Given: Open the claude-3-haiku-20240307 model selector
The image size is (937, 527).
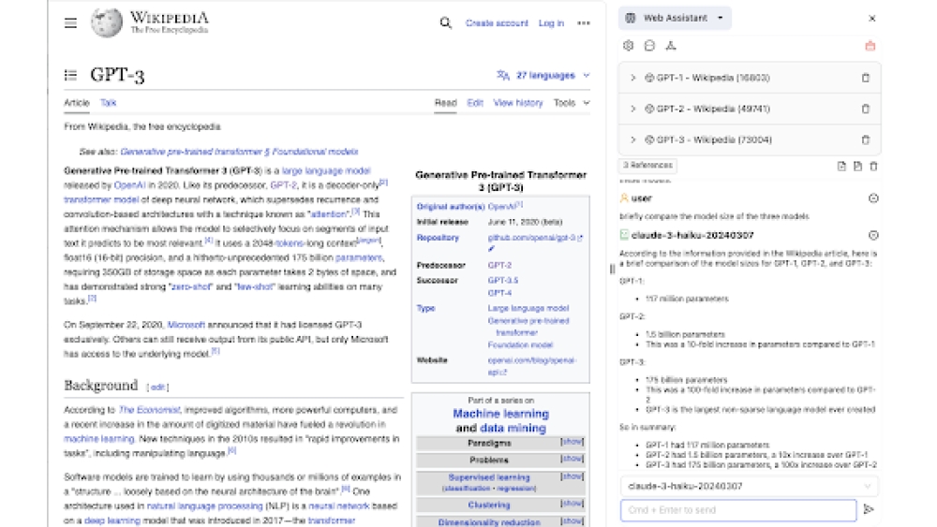Looking at the screenshot, I should click(750, 486).
